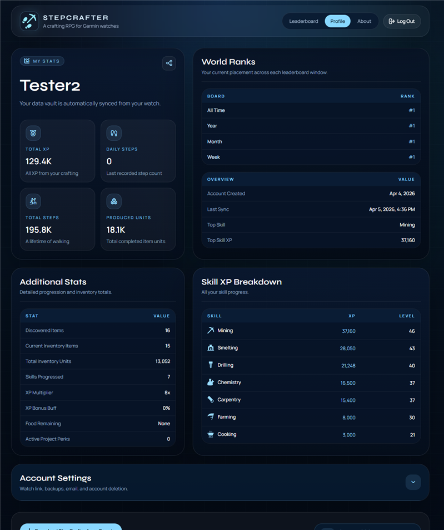This screenshot has width=444, height=530.
Task: Click the StepCrafter title text
Action: point(76,18)
